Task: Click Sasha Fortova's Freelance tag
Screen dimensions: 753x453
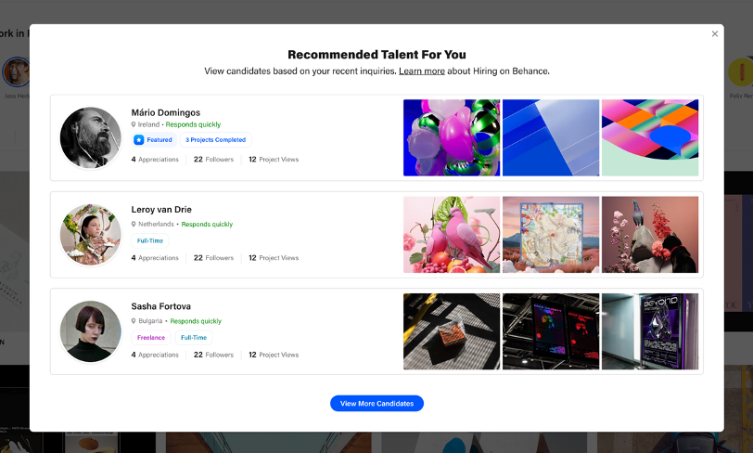Action: (x=151, y=338)
